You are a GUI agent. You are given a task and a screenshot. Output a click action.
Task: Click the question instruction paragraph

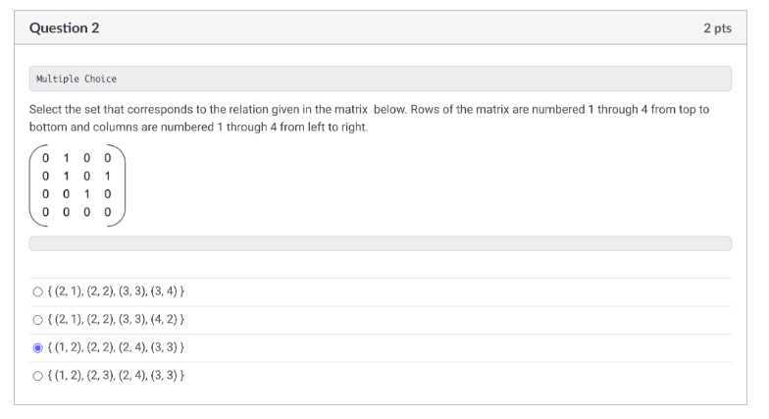(x=369, y=119)
